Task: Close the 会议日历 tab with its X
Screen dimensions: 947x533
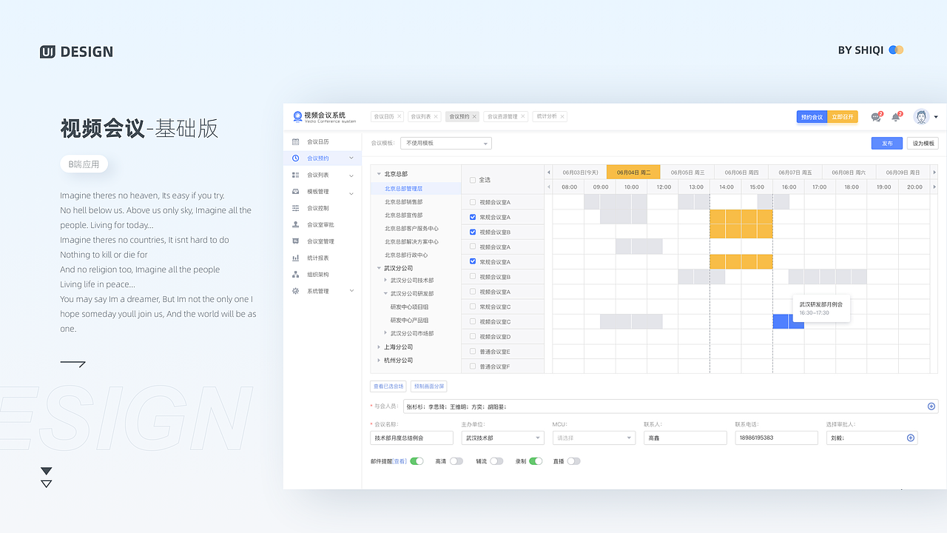Action: point(400,116)
